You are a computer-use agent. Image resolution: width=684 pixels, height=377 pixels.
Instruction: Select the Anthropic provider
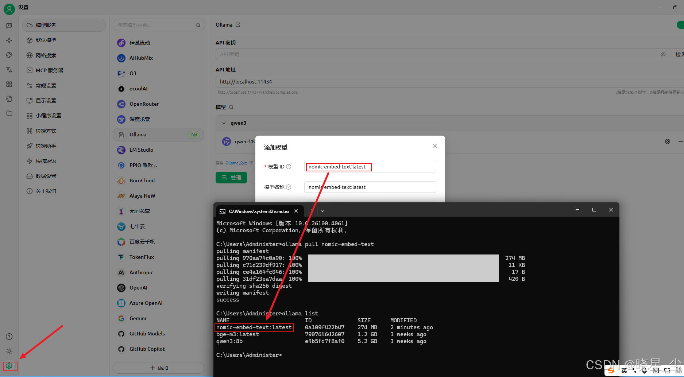[158, 272]
